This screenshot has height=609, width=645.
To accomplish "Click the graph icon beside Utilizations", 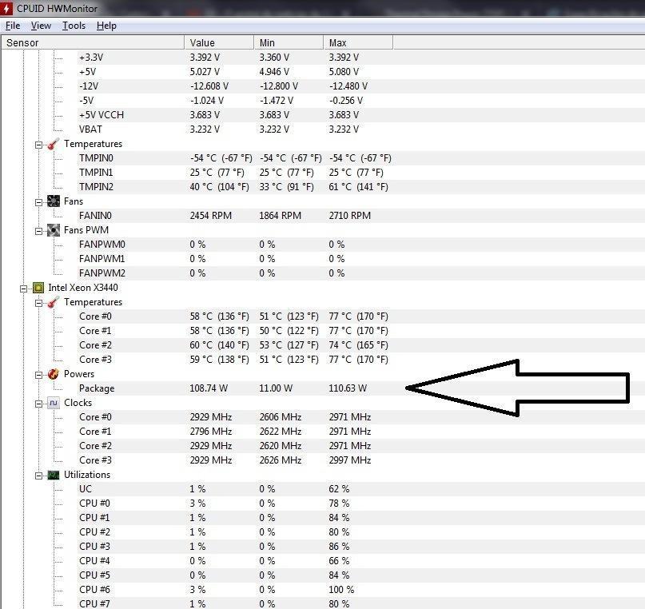I will point(54,475).
